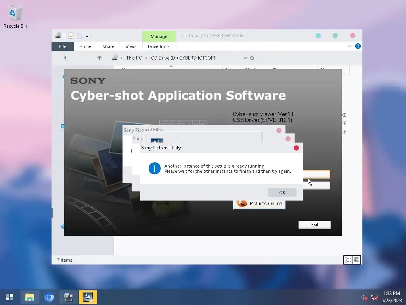
Task: Click the drive icon in the address bar
Action: (x=115, y=58)
